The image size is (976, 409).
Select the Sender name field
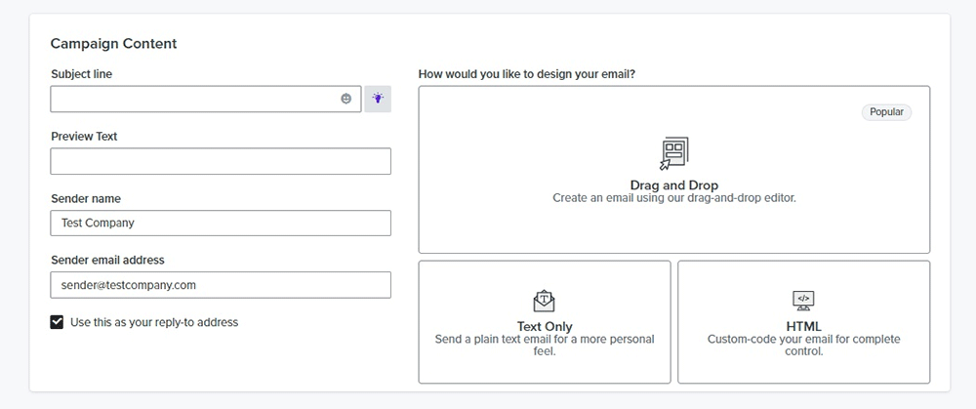pyautogui.click(x=221, y=223)
